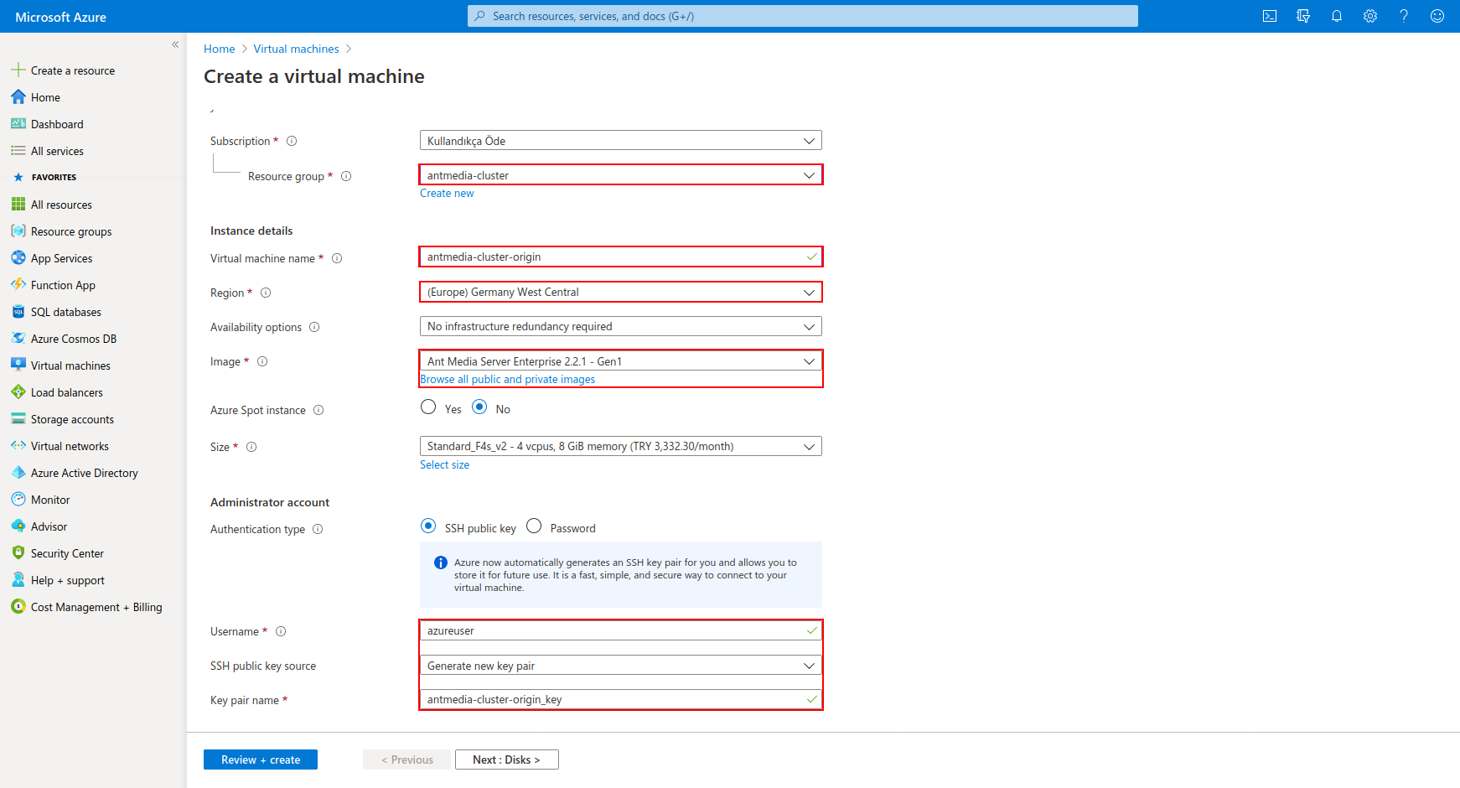Image resolution: width=1460 pixels, height=788 pixels.
Task: Open Help + support in the sidebar
Action: (68, 580)
